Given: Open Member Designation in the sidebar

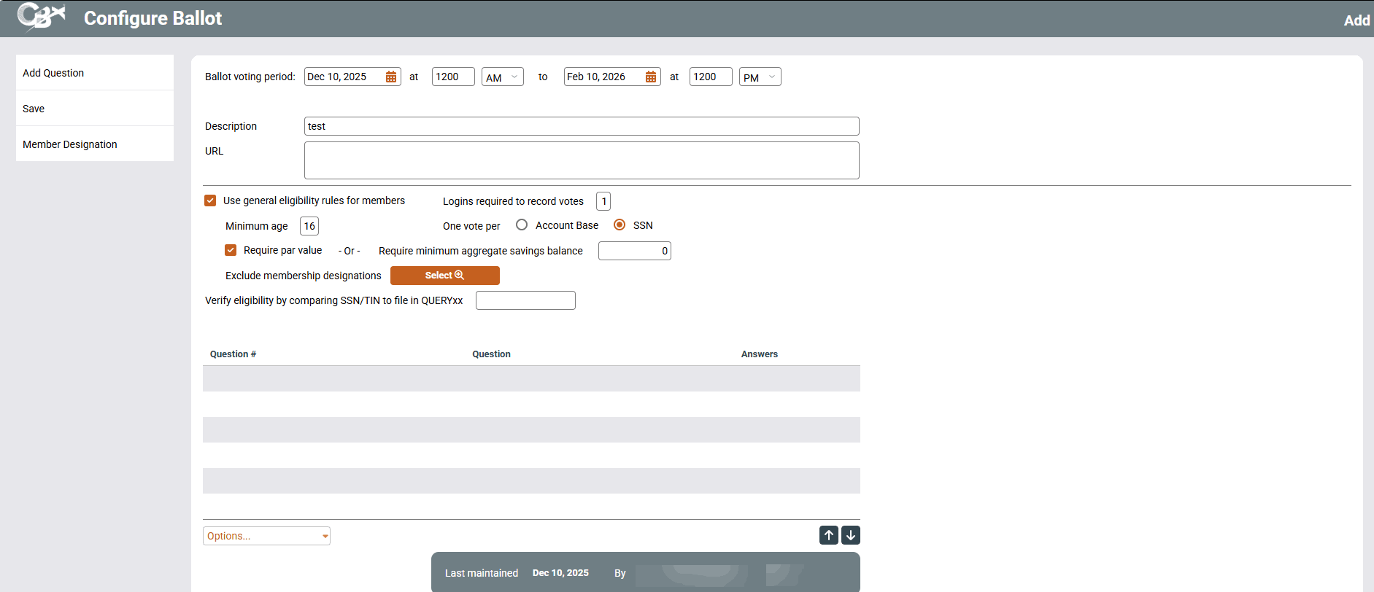Looking at the screenshot, I should (x=70, y=144).
